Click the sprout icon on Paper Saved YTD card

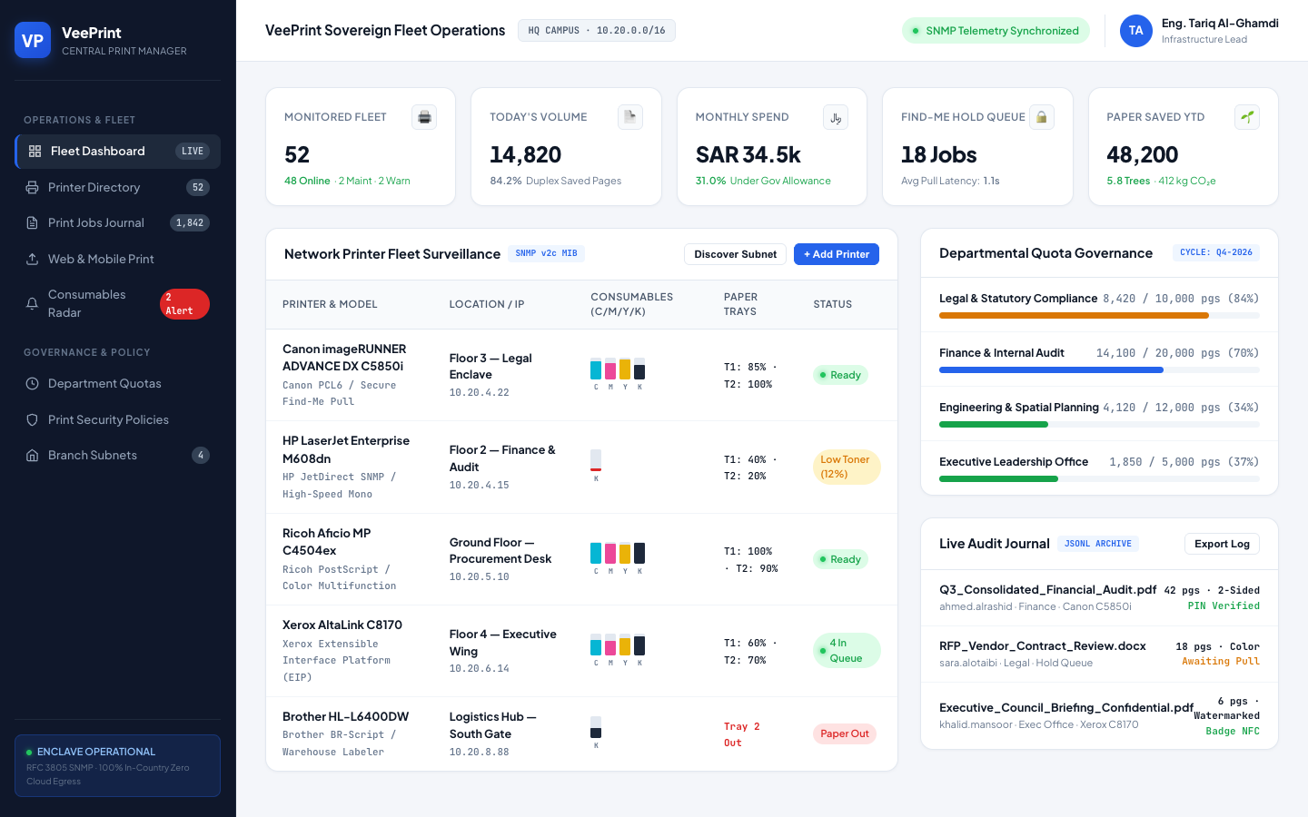1247,117
